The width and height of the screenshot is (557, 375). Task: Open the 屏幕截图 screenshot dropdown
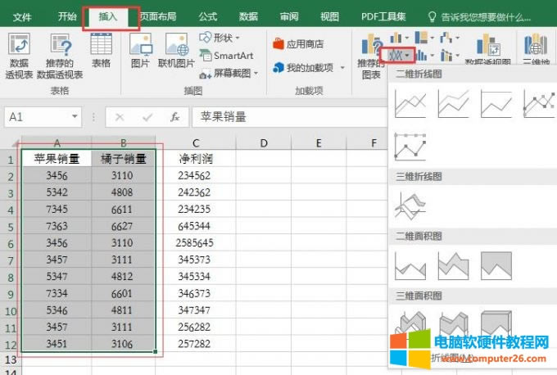pos(231,73)
